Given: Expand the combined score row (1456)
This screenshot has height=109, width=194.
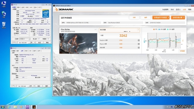Looking at the screenshot, I should tap(139, 48).
